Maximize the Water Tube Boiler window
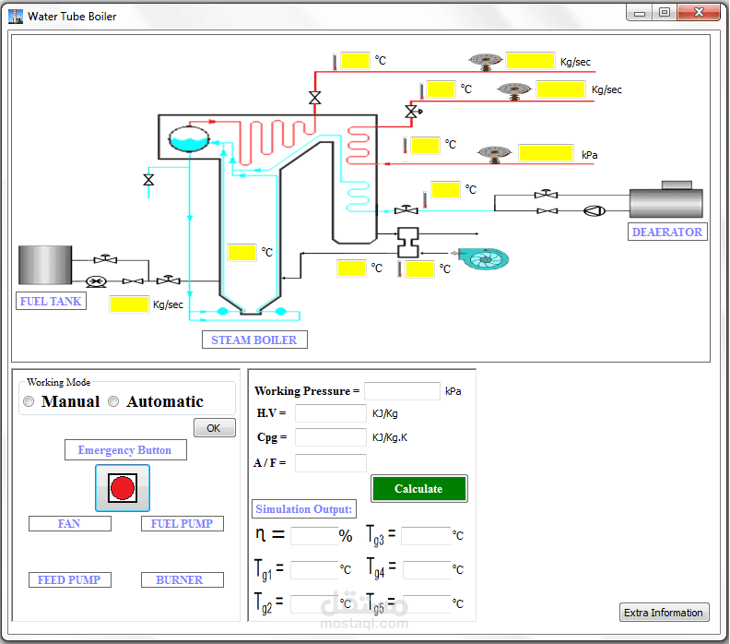This screenshot has height=644, width=730. (665, 13)
